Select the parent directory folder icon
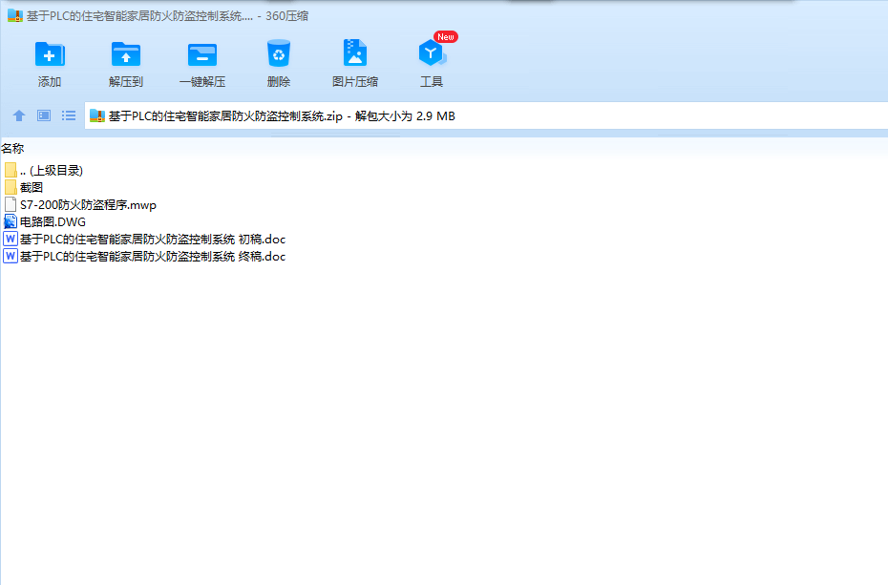 (x=11, y=170)
